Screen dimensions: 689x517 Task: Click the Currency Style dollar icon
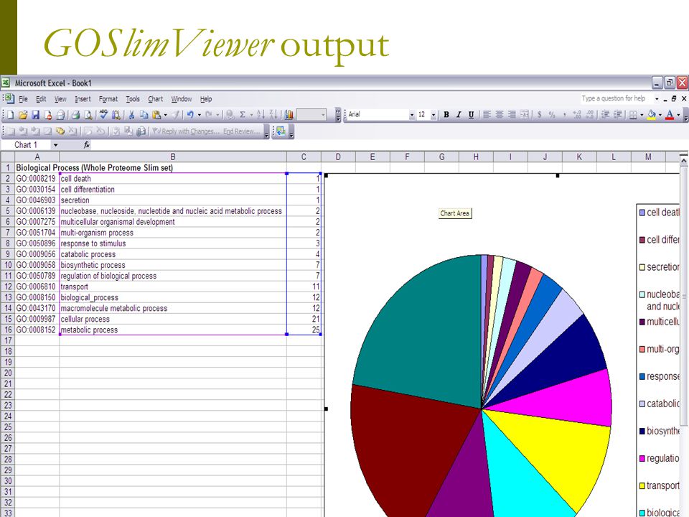point(539,114)
